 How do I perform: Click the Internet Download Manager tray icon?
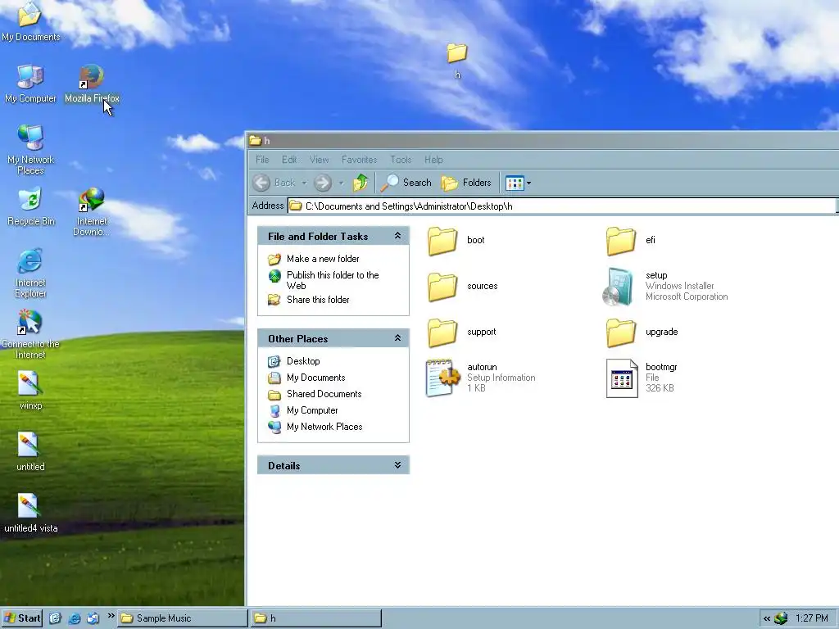click(x=781, y=619)
